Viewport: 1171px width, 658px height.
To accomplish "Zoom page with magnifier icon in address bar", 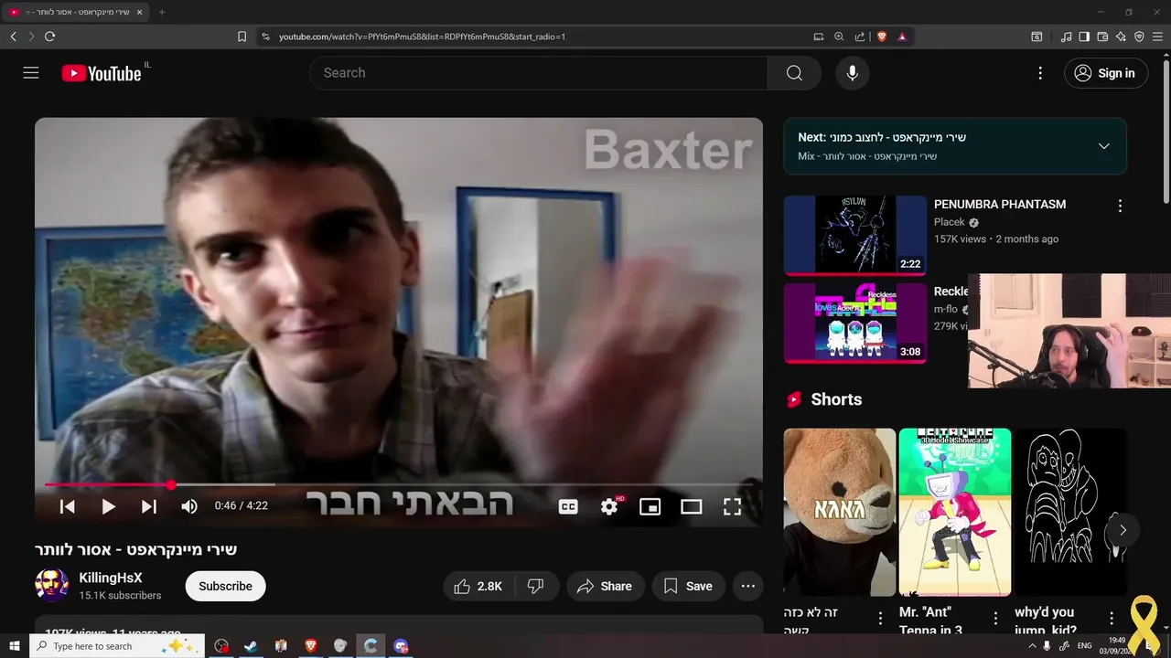I will pos(839,37).
